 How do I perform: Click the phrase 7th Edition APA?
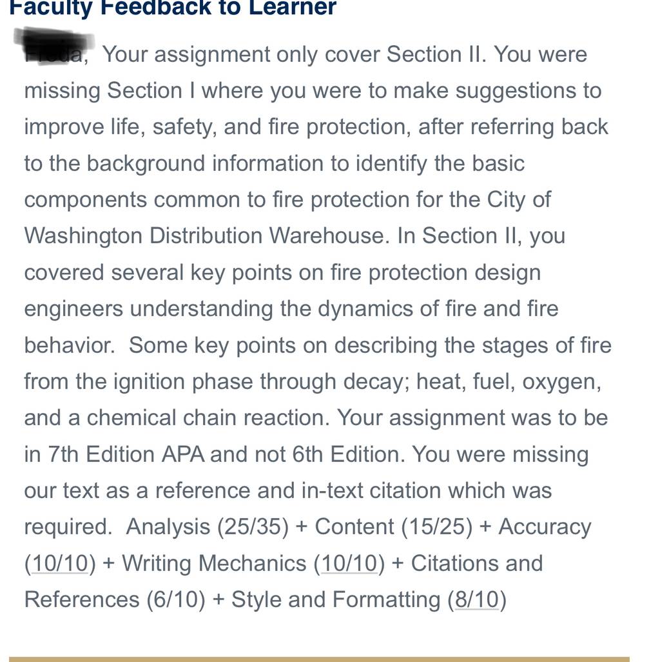(126, 454)
